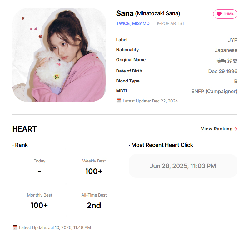Image resolution: width=250 pixels, height=239 pixels.
Task: Open the TWICE group link
Action: [123, 24]
